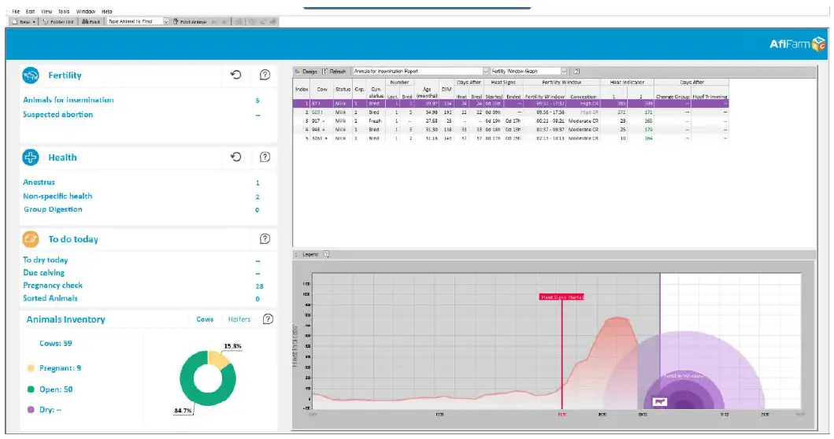The image size is (834, 439).
Task: Open the Type Animal to Find dropdown
Action: (x=165, y=21)
